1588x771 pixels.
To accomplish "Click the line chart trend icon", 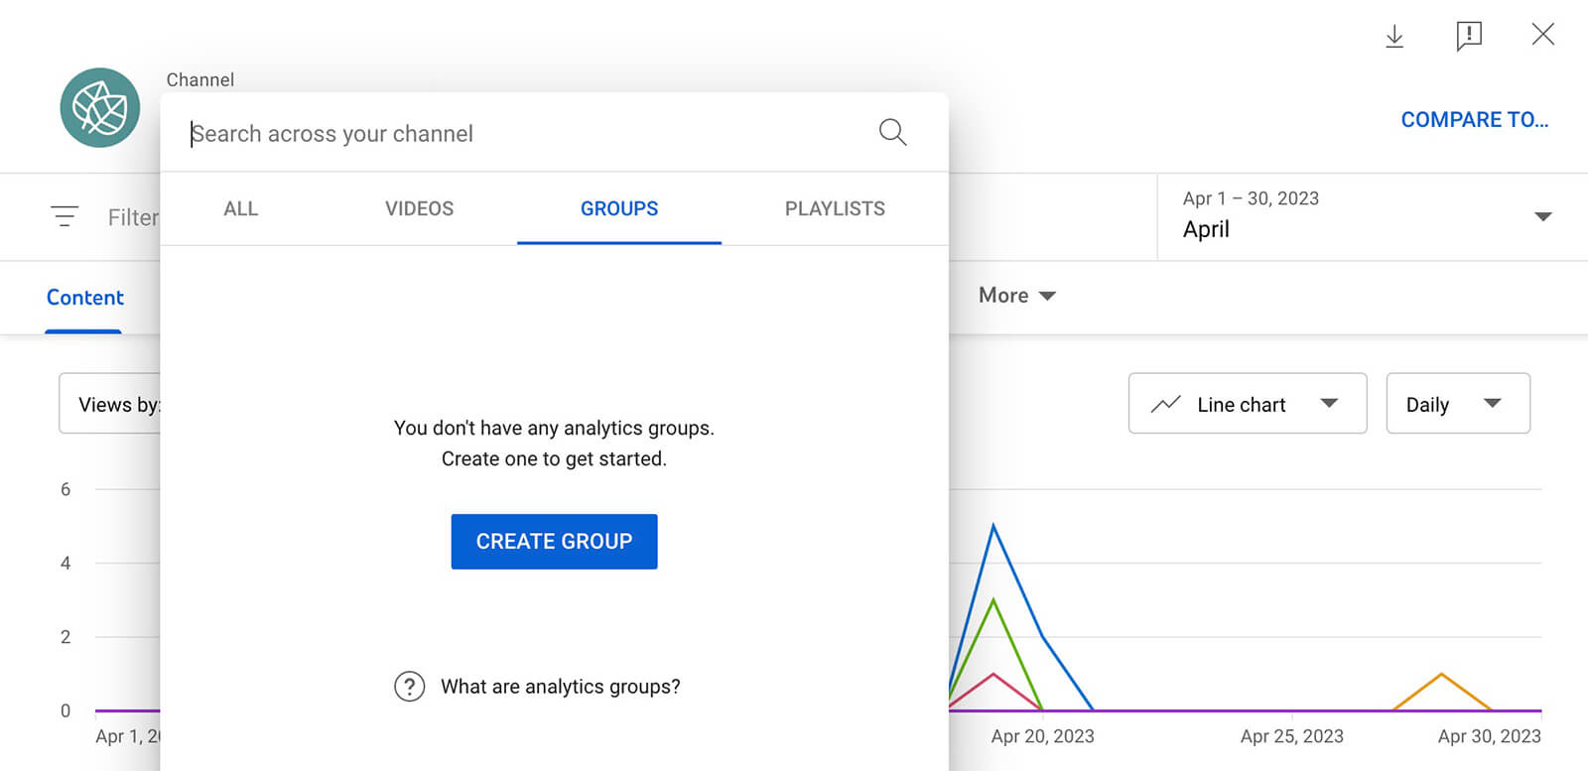I will tap(1165, 404).
